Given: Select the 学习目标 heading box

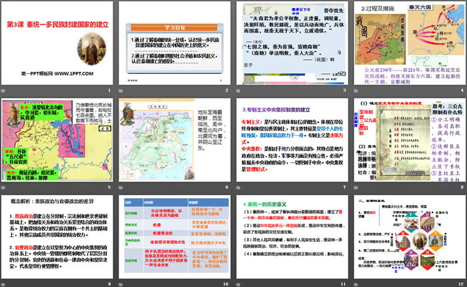Looking at the screenshot, I should tap(175, 29).
